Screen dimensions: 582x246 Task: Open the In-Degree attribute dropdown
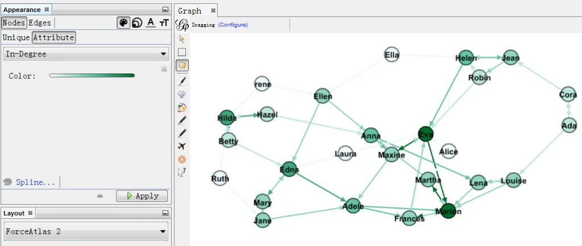click(86, 54)
